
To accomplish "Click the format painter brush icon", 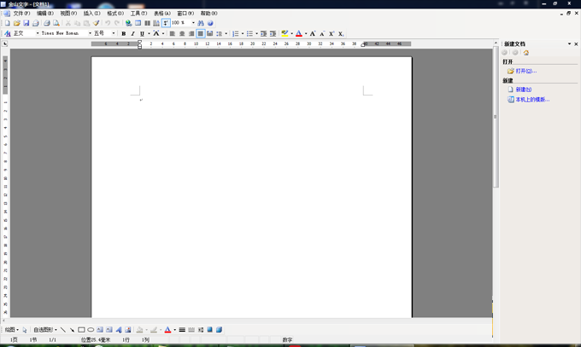I will [x=96, y=23].
